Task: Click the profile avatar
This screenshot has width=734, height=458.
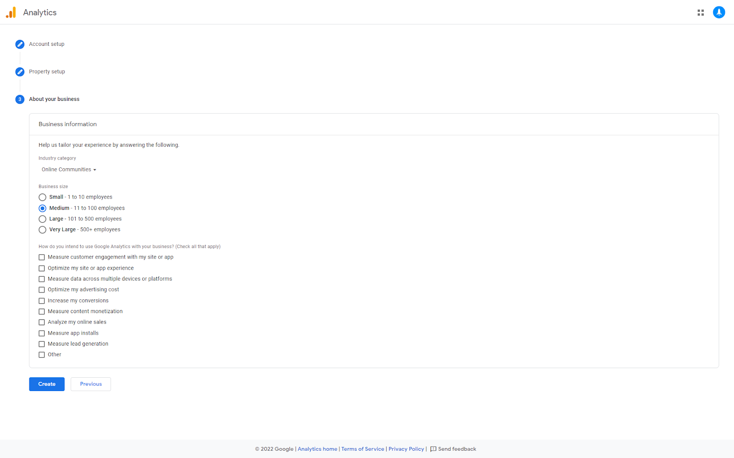Action: coord(719,12)
